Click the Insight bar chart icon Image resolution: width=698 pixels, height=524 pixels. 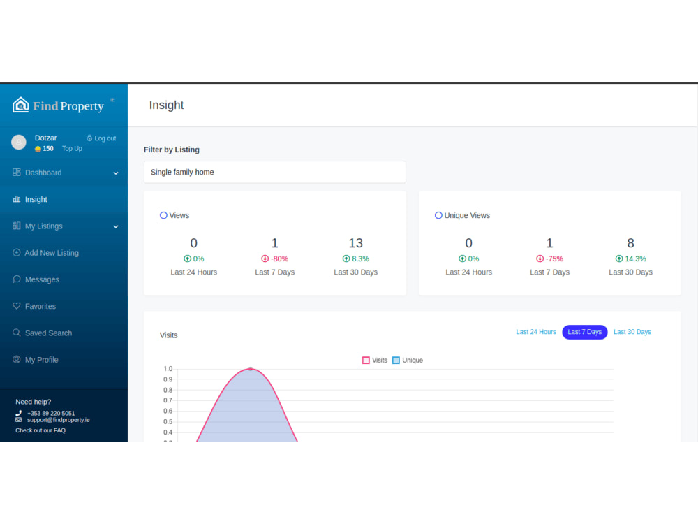17,199
